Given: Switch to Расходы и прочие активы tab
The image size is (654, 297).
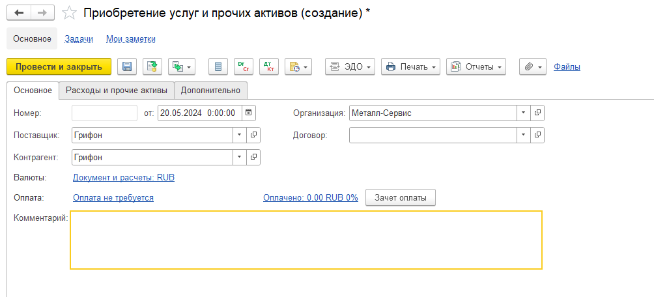Looking at the screenshot, I should coord(117,90).
